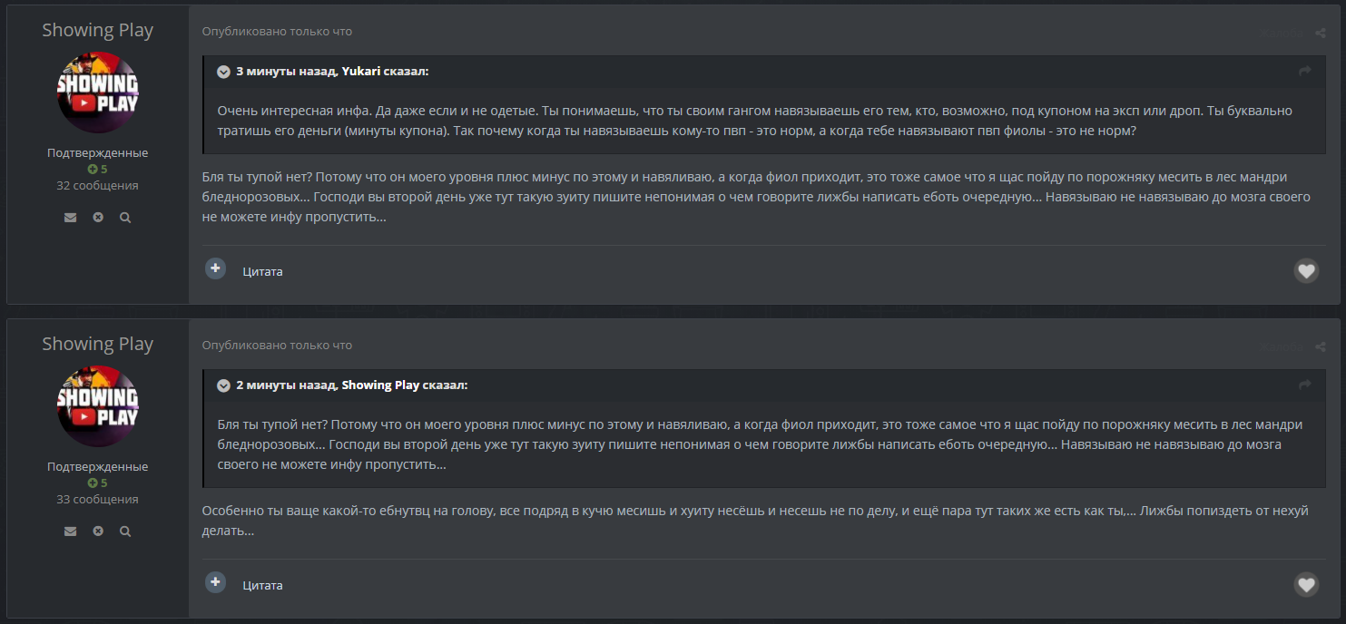This screenshot has width=1346, height=624.
Task: Click the share icon on the first post
Action: (1321, 33)
